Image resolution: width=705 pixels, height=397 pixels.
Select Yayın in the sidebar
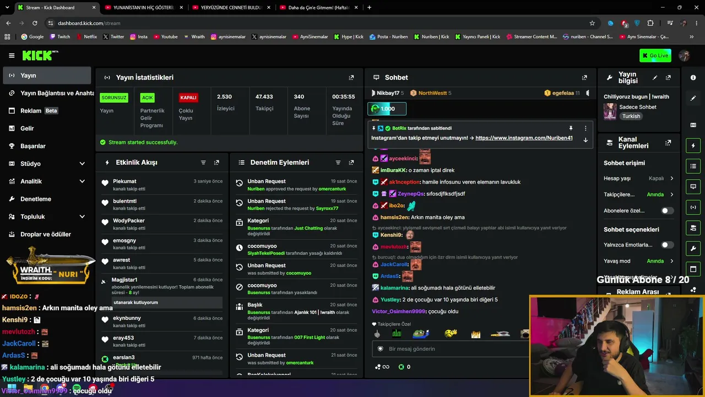pyautogui.click(x=47, y=76)
